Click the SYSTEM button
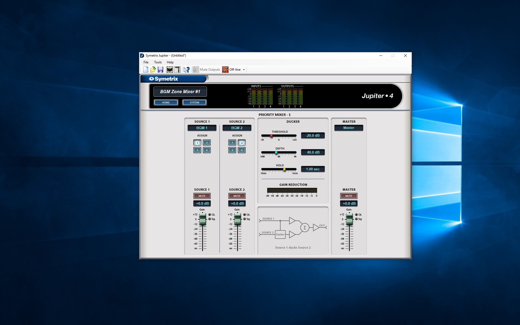Viewport: 520px width, 325px height. click(x=194, y=102)
